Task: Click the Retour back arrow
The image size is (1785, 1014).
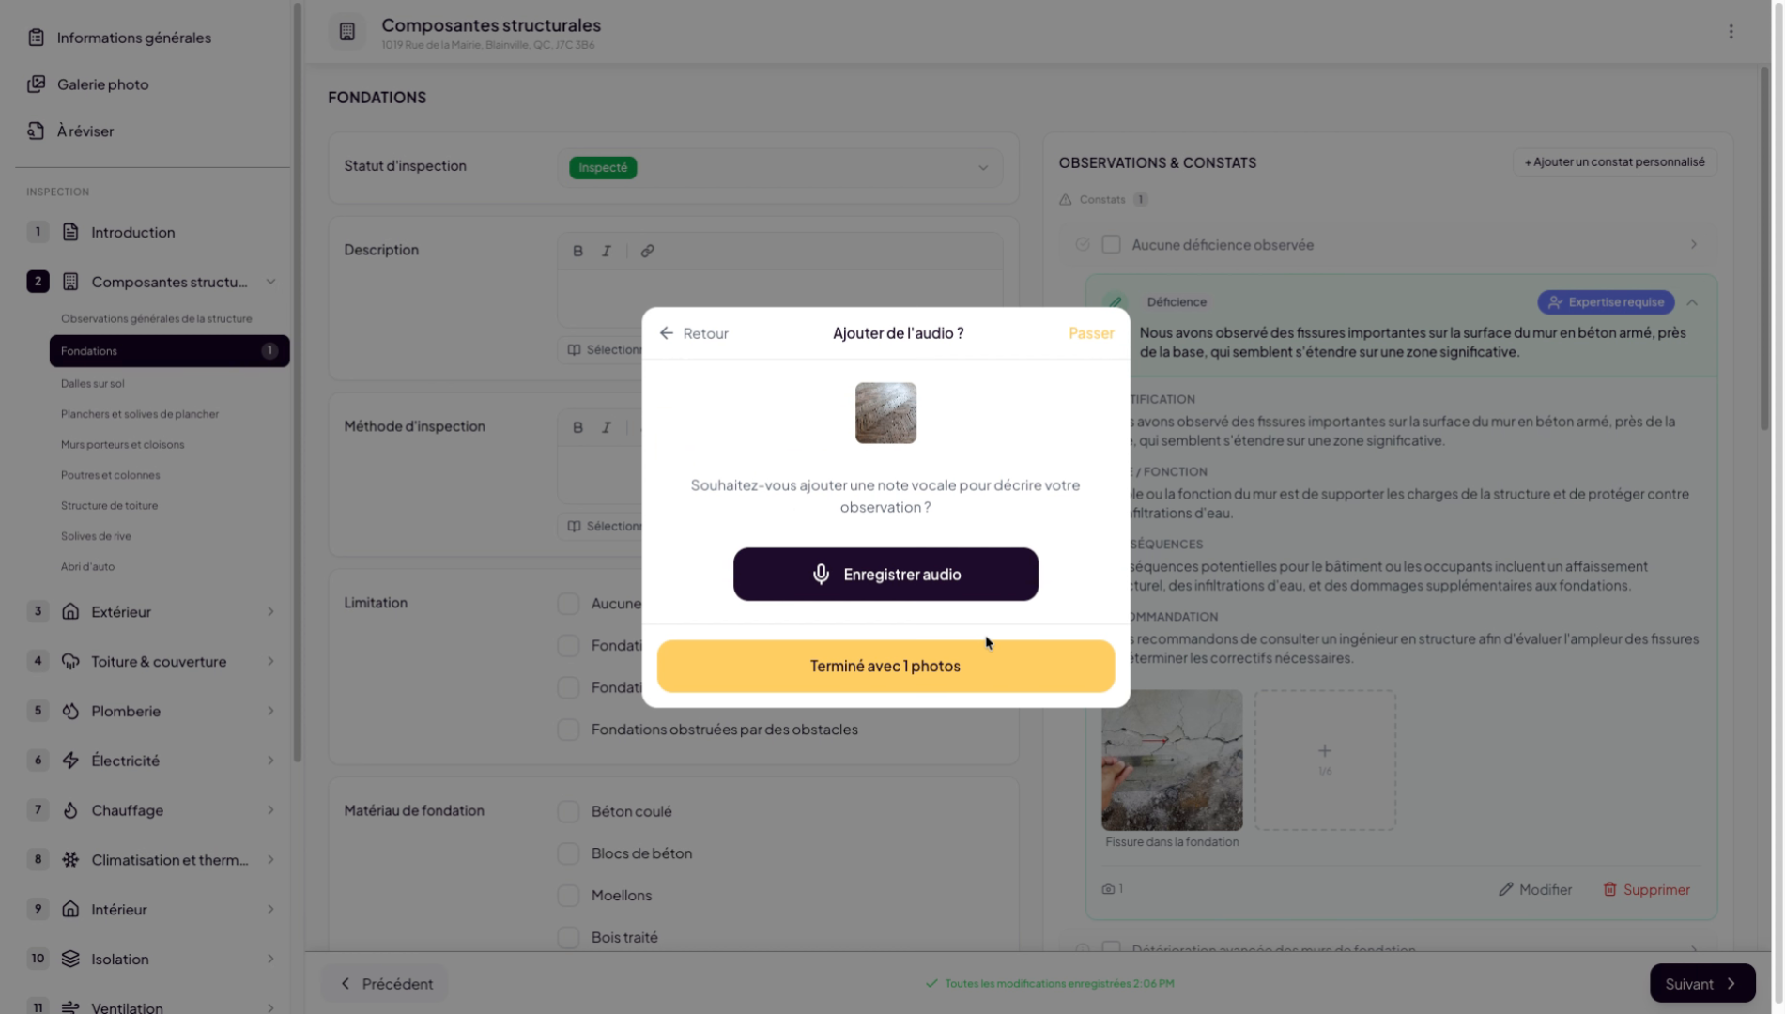Action: click(667, 333)
